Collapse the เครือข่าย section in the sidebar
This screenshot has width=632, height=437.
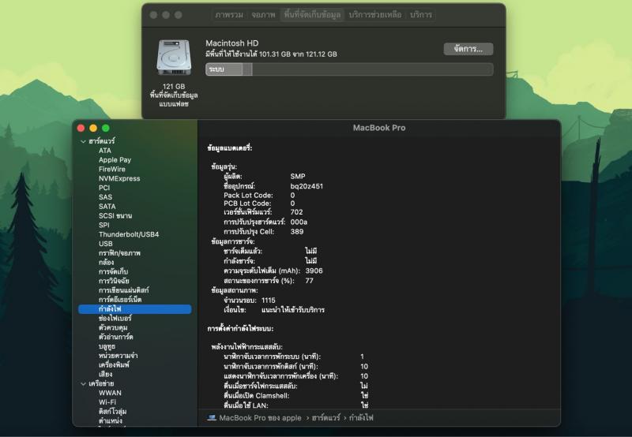(x=84, y=384)
